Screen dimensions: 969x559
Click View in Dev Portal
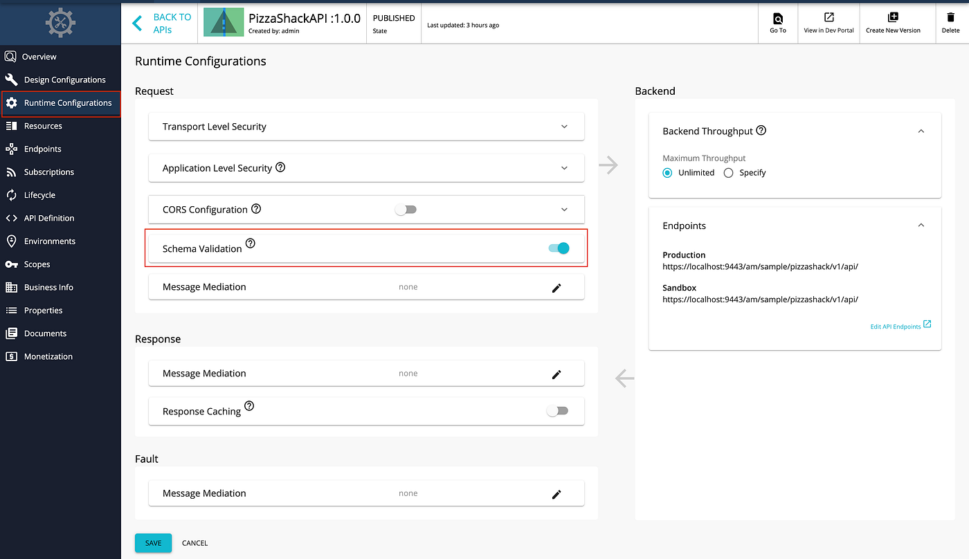[828, 21]
